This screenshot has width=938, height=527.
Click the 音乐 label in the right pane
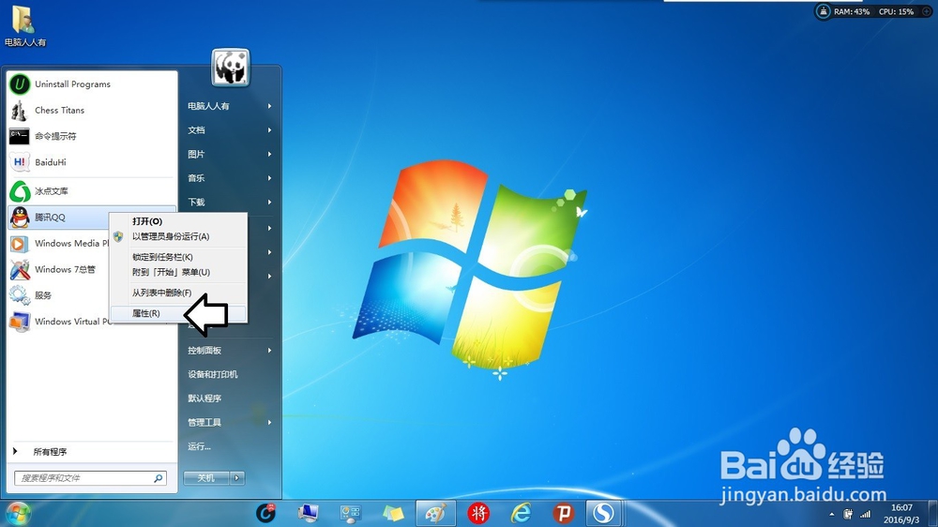click(x=196, y=178)
